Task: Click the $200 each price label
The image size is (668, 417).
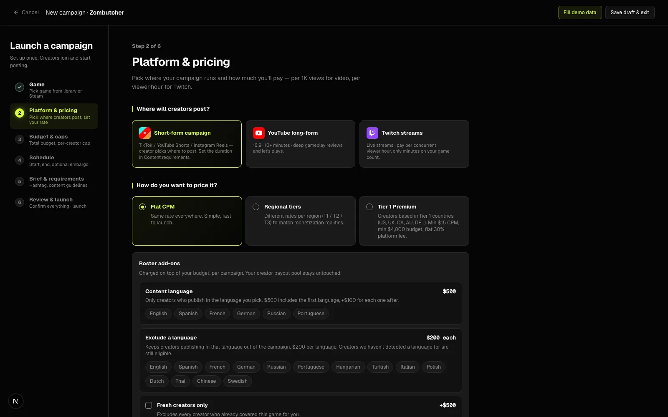Action: coord(441,338)
